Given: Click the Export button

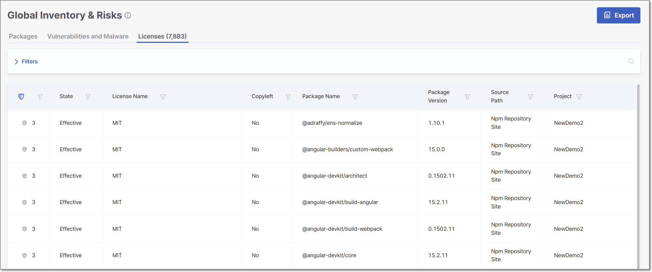Looking at the screenshot, I should coord(618,15).
